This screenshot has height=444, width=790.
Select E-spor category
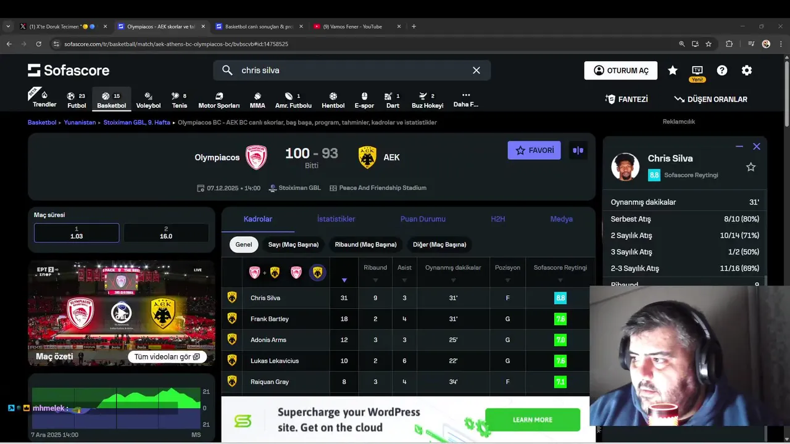click(x=364, y=100)
